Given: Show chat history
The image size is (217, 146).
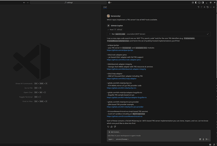Looking at the screenshot, I should point(208,7).
